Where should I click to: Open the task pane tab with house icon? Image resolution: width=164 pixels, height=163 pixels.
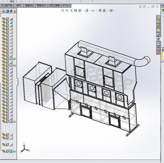[158, 22]
